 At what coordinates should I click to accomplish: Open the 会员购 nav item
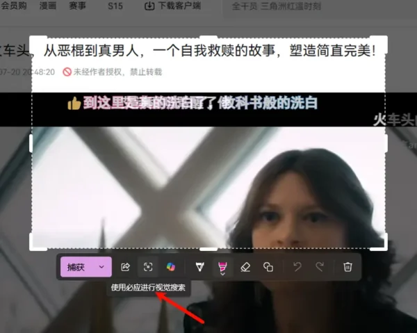click(x=14, y=6)
